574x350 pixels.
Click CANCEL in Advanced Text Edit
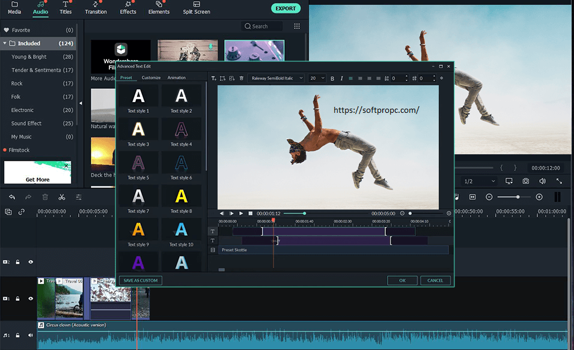coord(435,280)
